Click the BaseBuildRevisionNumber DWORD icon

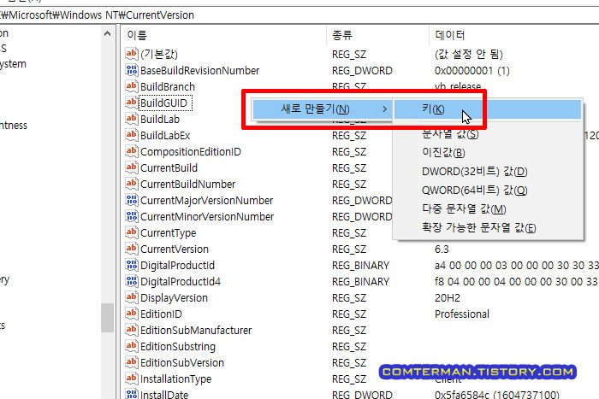(x=132, y=70)
